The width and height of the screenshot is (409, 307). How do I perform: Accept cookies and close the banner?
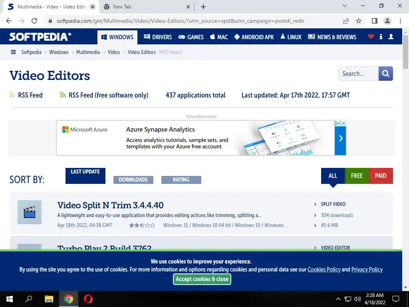(x=202, y=279)
